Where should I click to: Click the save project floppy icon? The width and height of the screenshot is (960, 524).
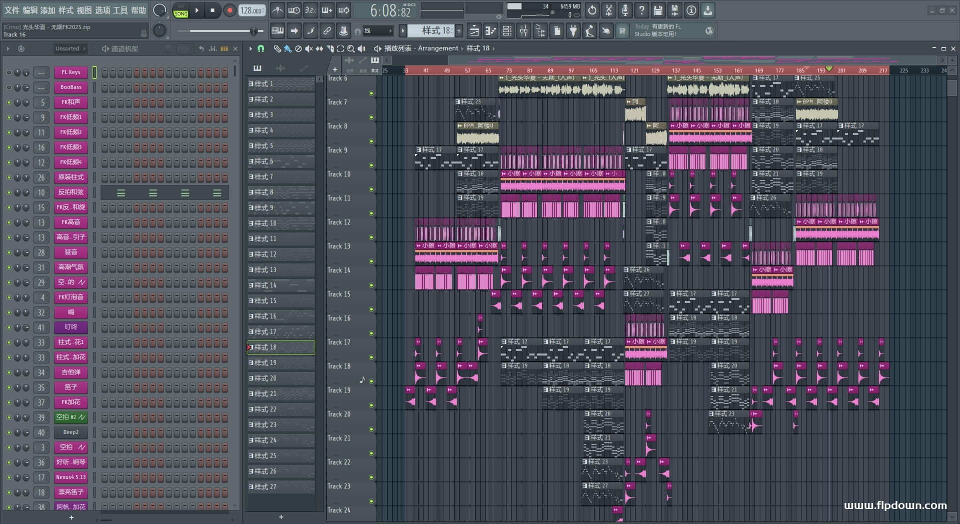(x=658, y=10)
